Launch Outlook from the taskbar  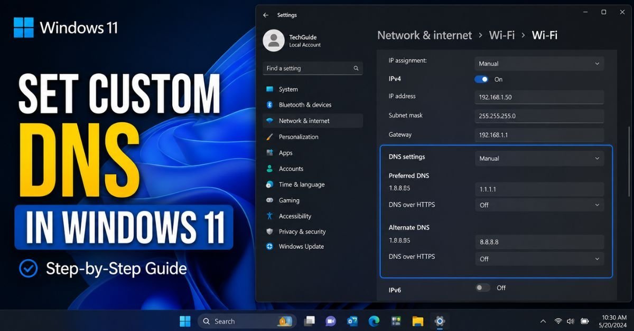(352, 321)
